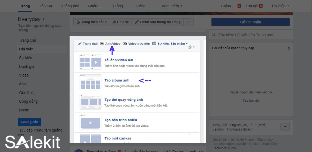Switch language to Español
312x152 pixels.
coord(219,129)
